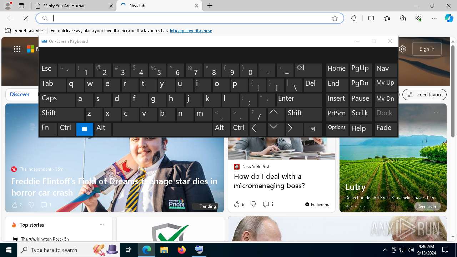The width and height of the screenshot is (457, 257).
Task: Toggle the Fn key on keyboard
Action: click(x=48, y=129)
